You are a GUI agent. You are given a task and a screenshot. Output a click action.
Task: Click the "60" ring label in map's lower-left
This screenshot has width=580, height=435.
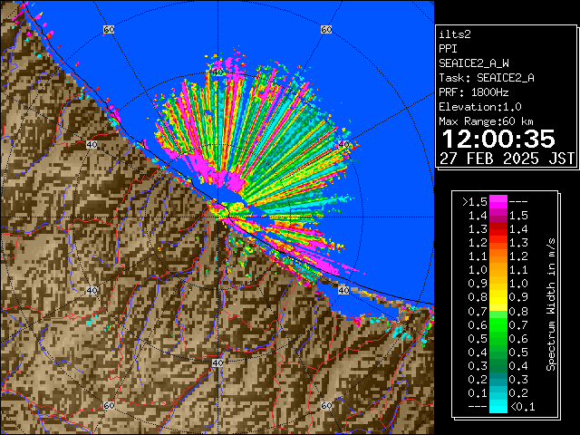coord(109,405)
